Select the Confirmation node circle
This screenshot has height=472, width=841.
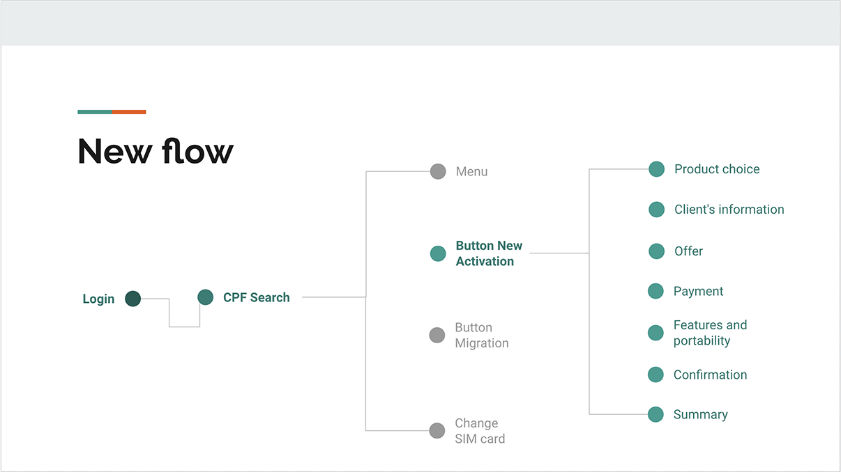(656, 375)
